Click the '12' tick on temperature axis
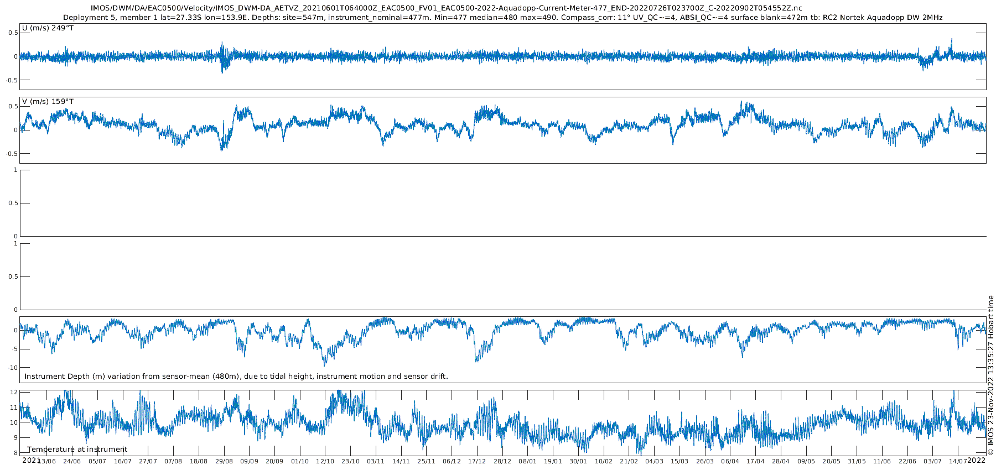 click(x=14, y=392)
